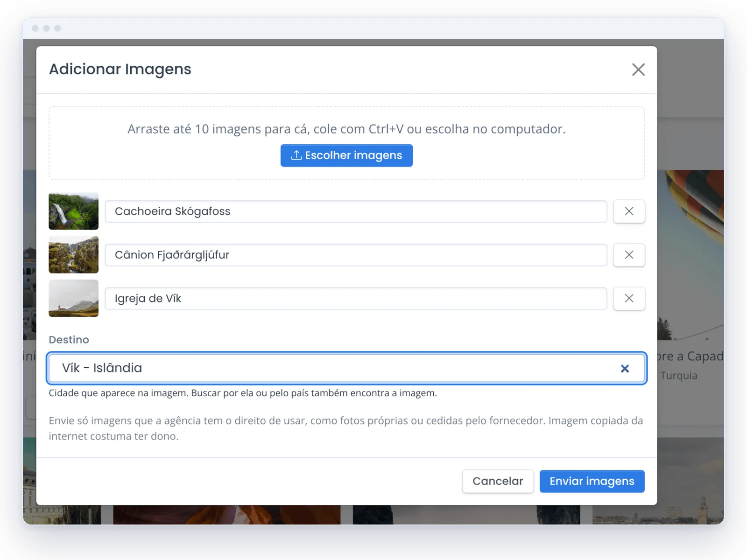Screen dimensions: 747x560
Task: Click the Escolher imagens upload button
Action: point(346,155)
